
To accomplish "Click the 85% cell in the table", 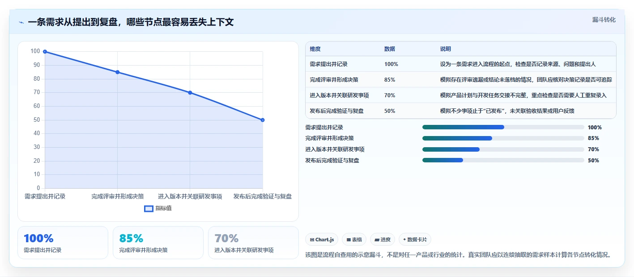I will (390, 80).
